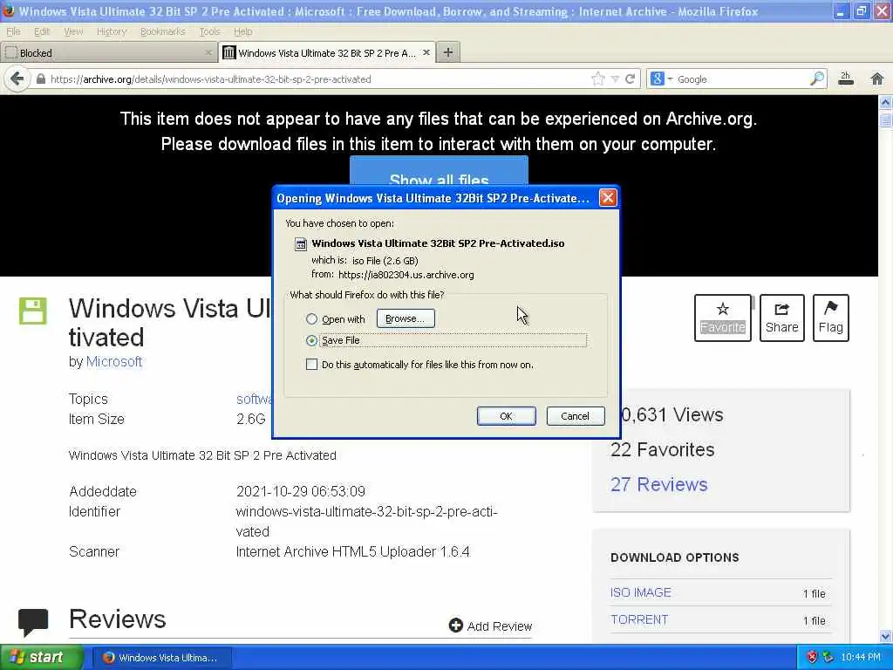
Task: Click the taskbar clock showing 10:44 PM
Action: [861, 658]
